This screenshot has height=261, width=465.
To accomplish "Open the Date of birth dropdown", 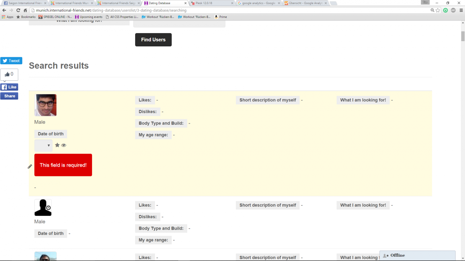I will pos(43,145).
